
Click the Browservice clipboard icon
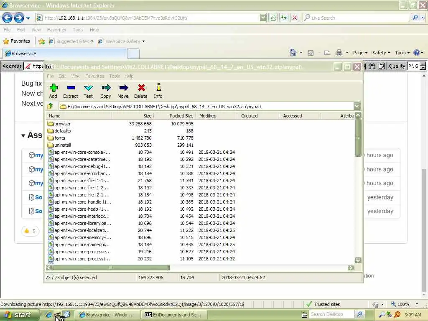381,66
